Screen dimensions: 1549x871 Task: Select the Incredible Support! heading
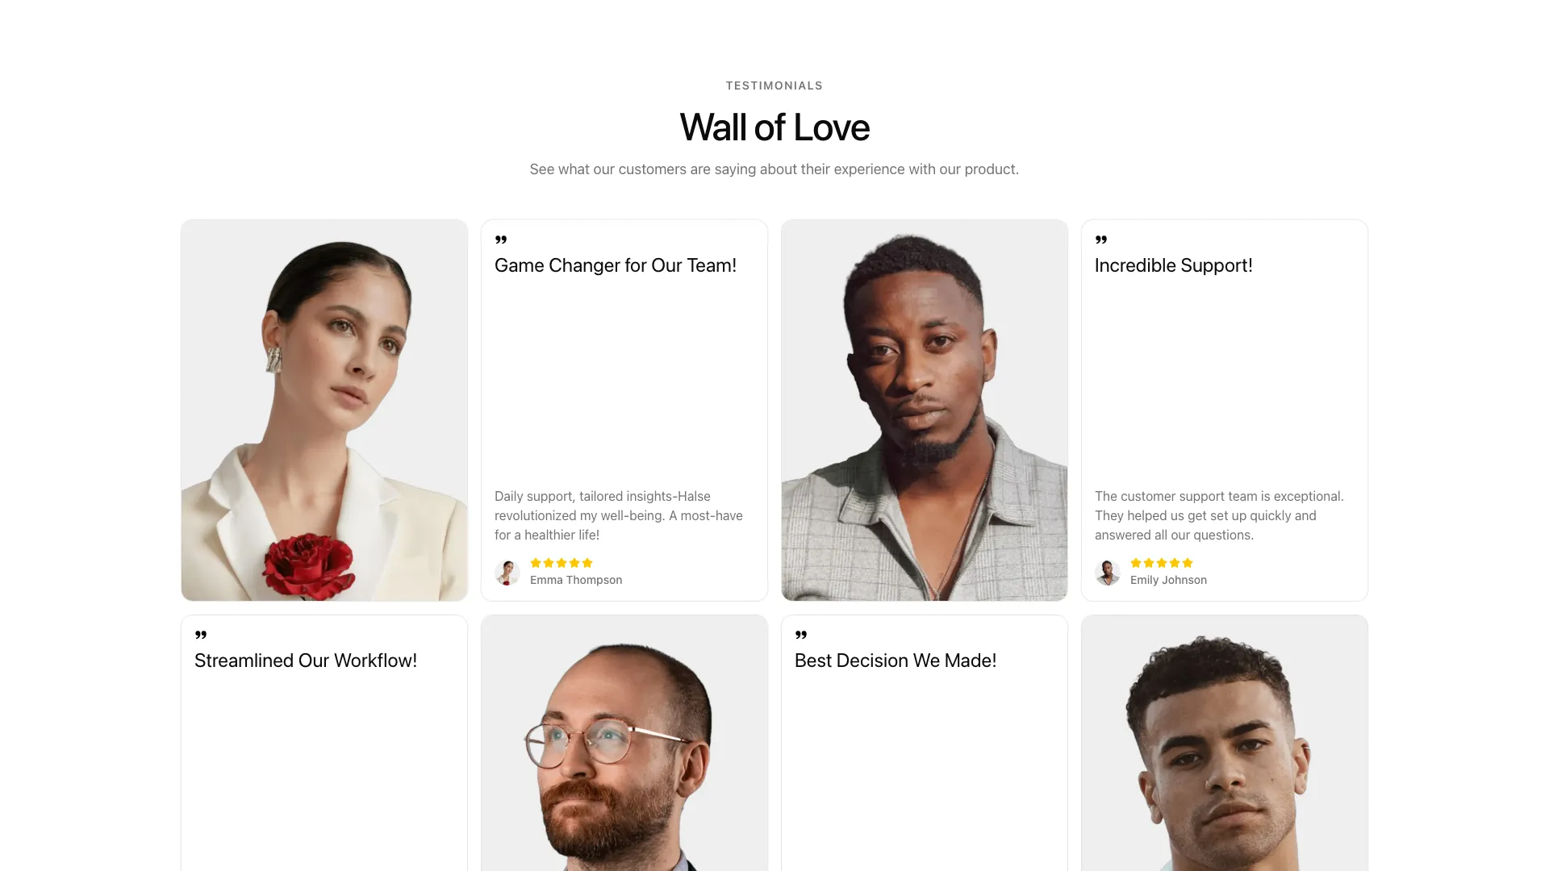click(x=1174, y=265)
